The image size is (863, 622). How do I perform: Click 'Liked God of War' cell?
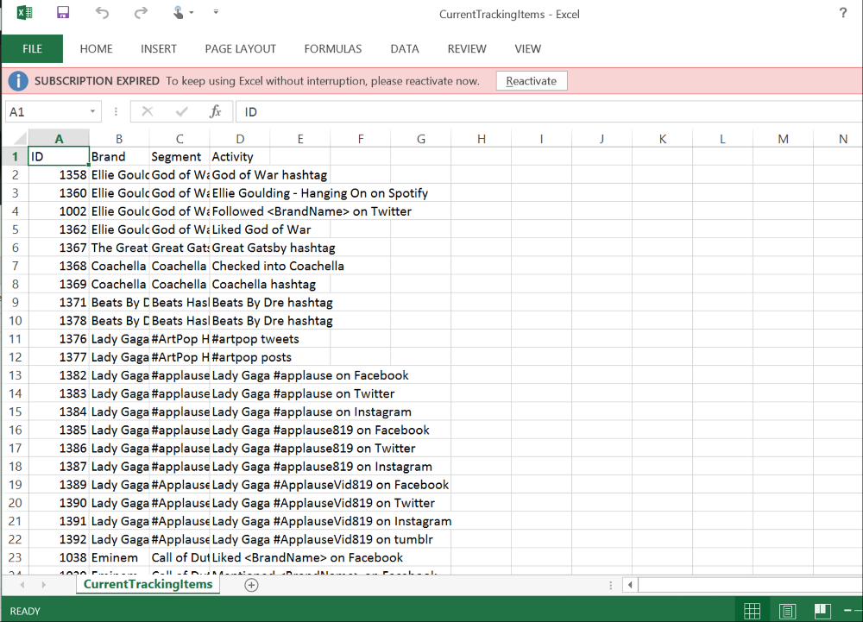261,229
